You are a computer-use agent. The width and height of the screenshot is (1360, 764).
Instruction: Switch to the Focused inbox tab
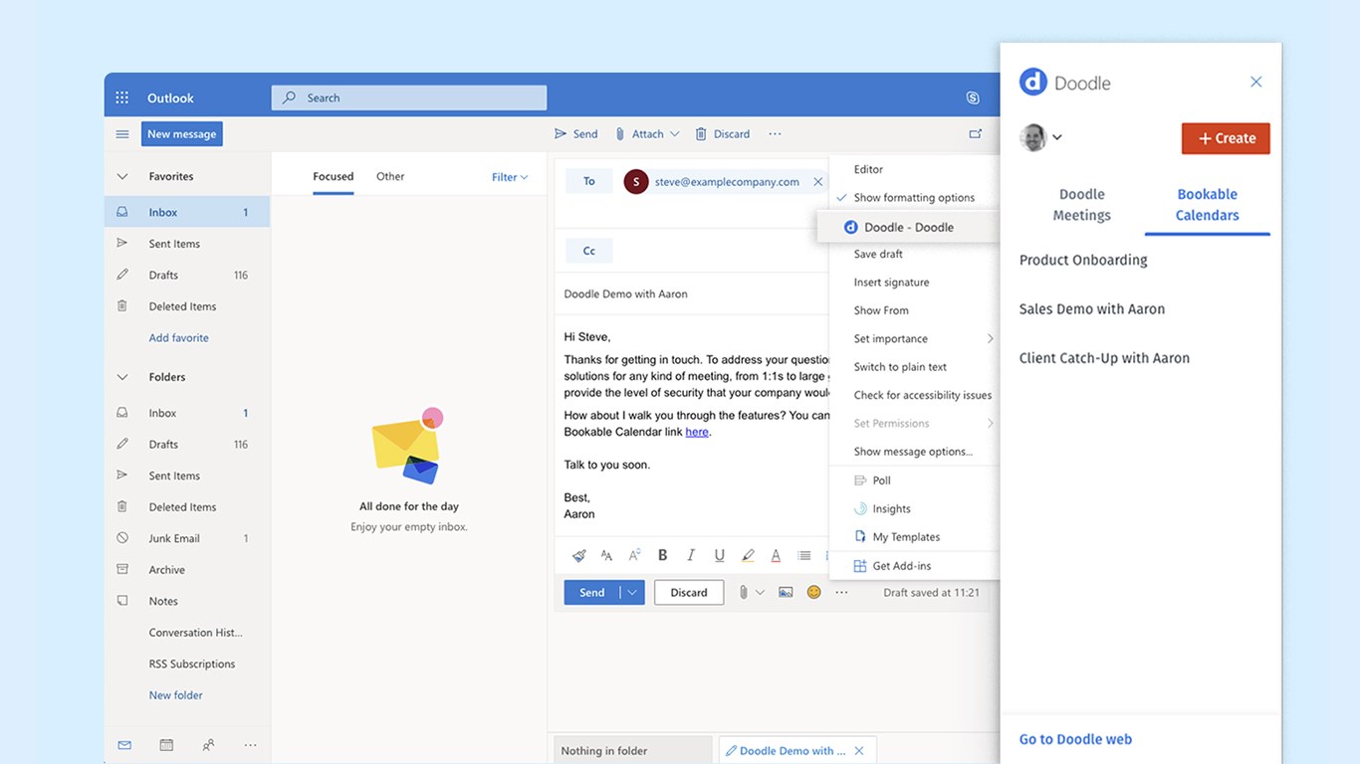pyautogui.click(x=334, y=177)
